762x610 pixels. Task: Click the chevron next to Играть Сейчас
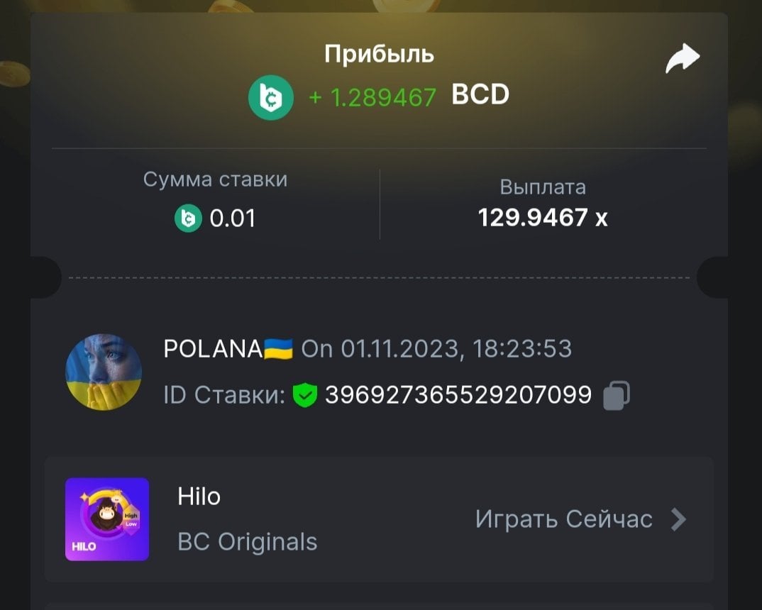point(678,519)
